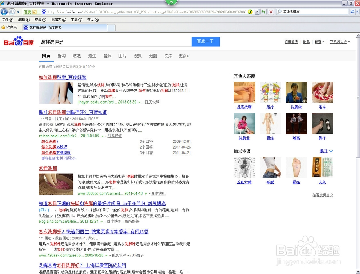Switch to the 新闻 search tab

pos(62,56)
